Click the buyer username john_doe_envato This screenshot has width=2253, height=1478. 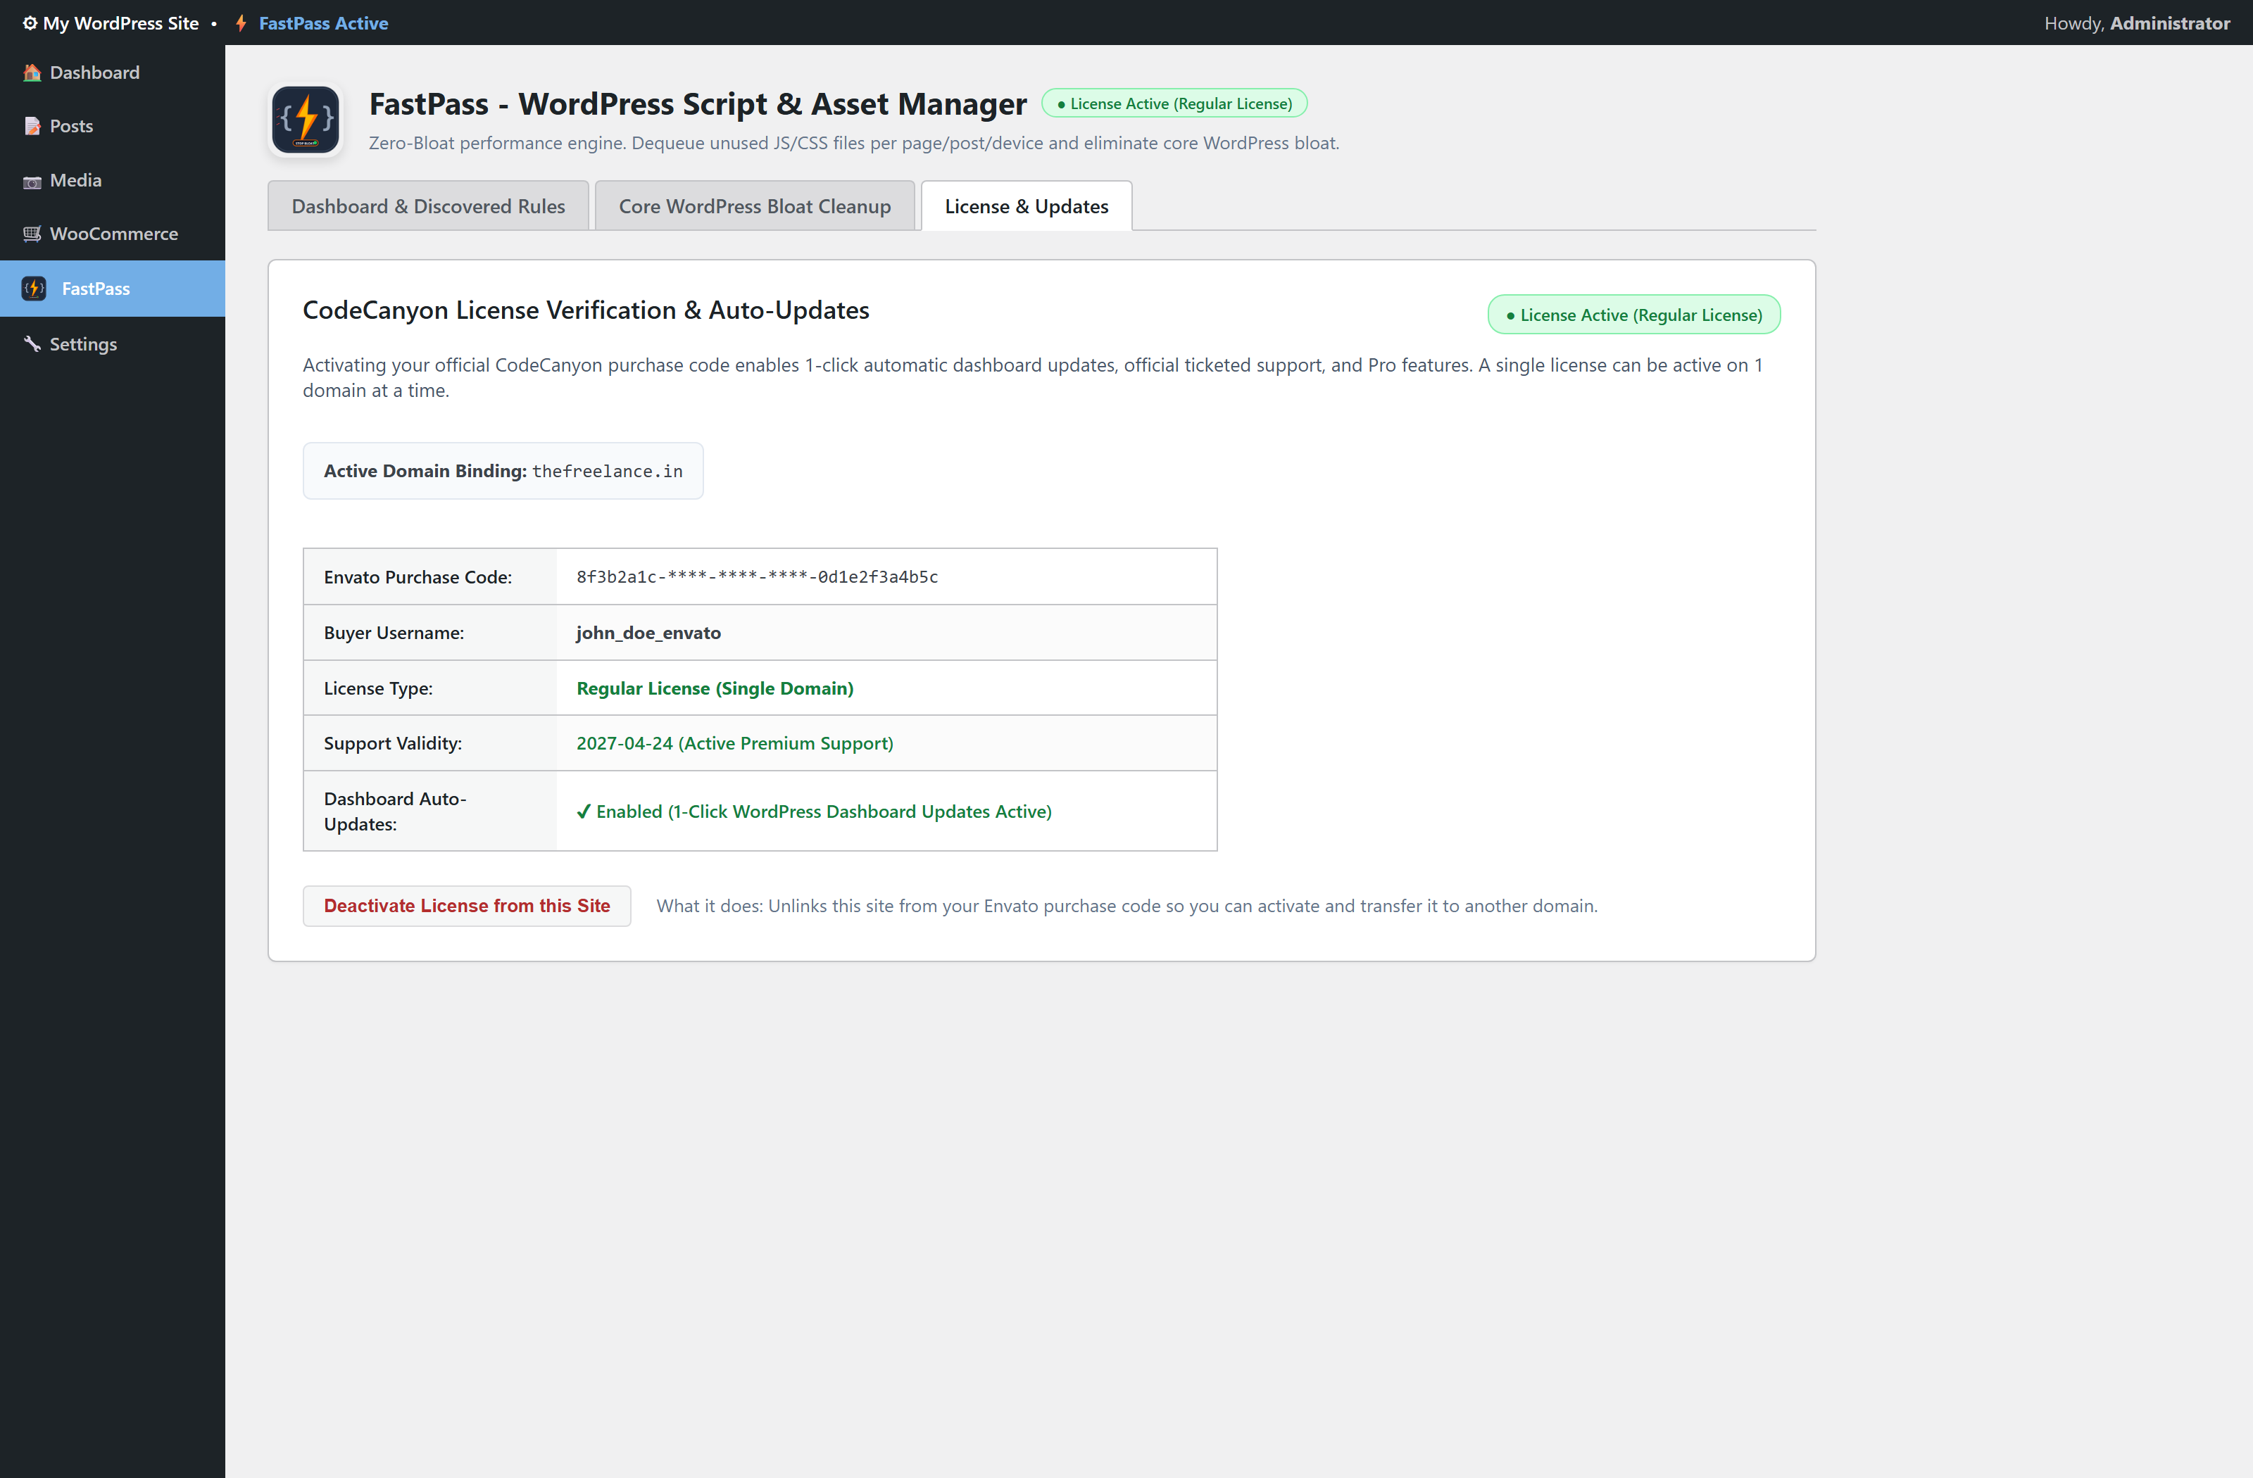648,633
